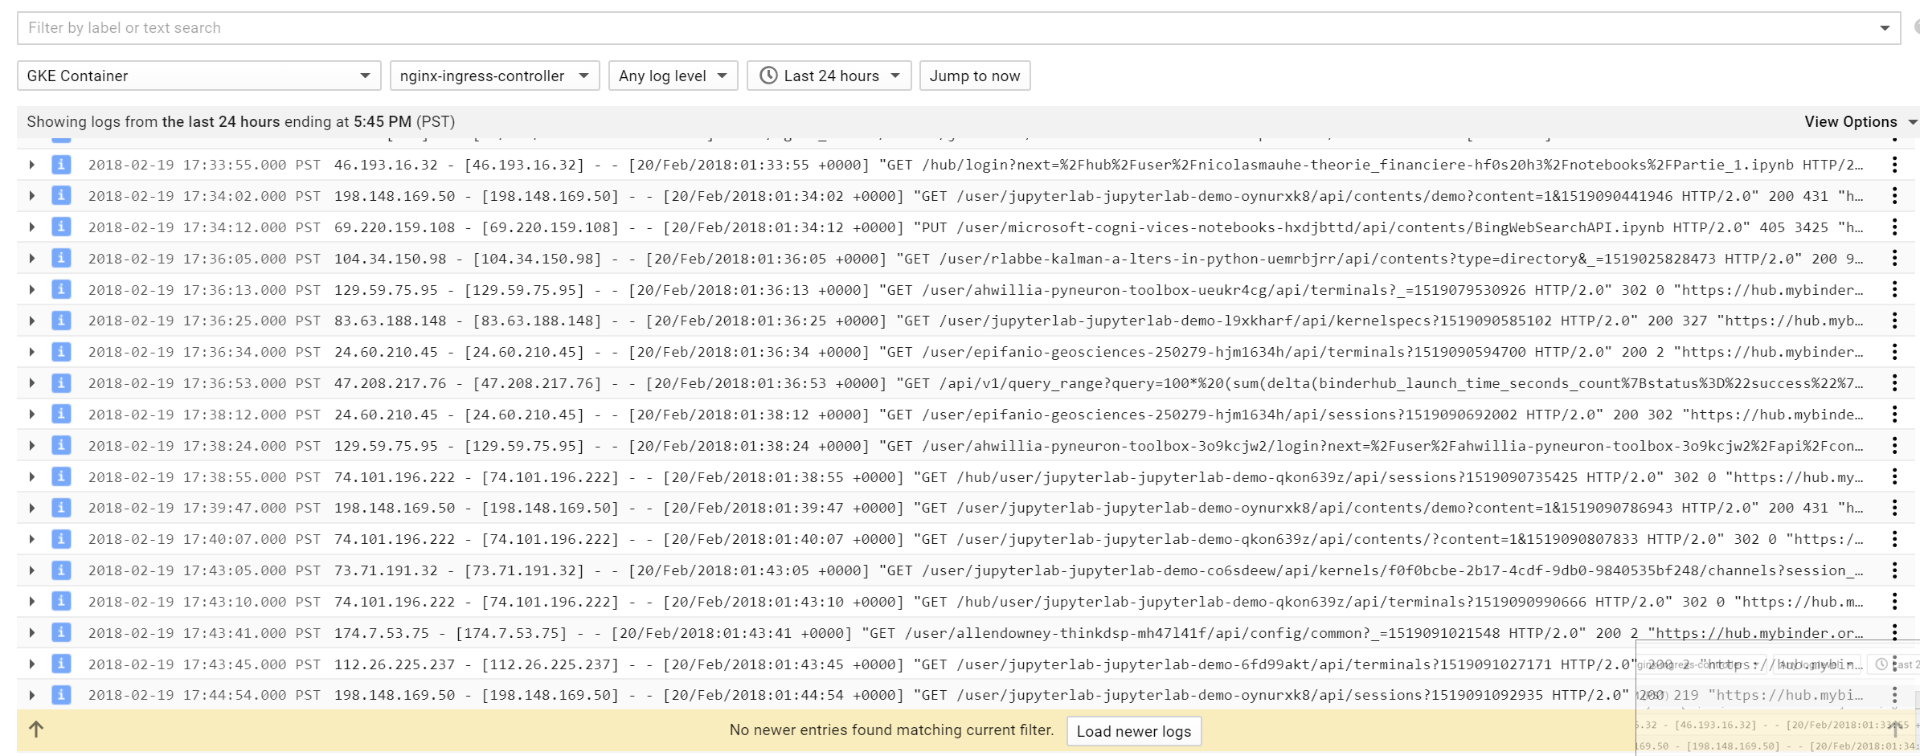Open the overflow menu on the topmost log row
Screen dimensions: 1920x756
click(1895, 165)
